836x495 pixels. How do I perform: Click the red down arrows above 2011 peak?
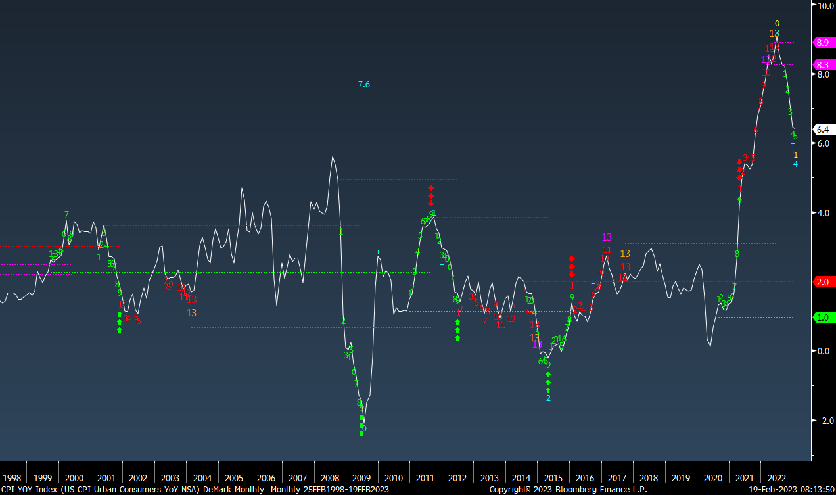[431, 196]
